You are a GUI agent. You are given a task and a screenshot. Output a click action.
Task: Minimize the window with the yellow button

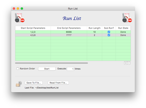tap(18, 8)
